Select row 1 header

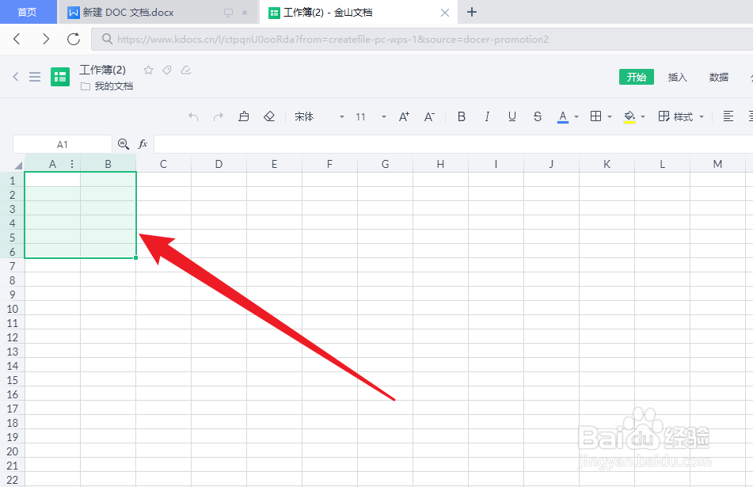pyautogui.click(x=13, y=181)
